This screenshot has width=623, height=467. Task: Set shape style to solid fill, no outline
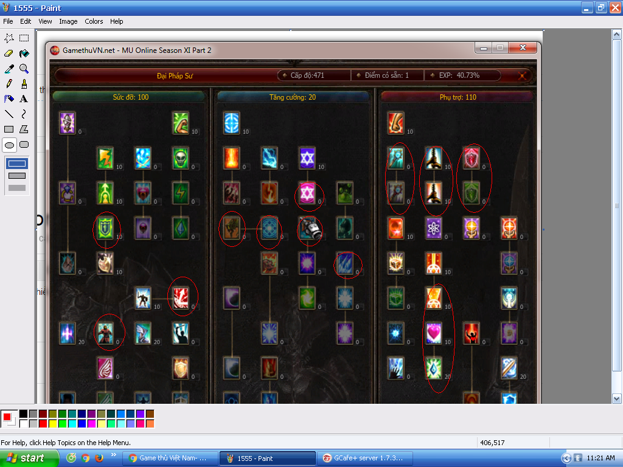17,188
